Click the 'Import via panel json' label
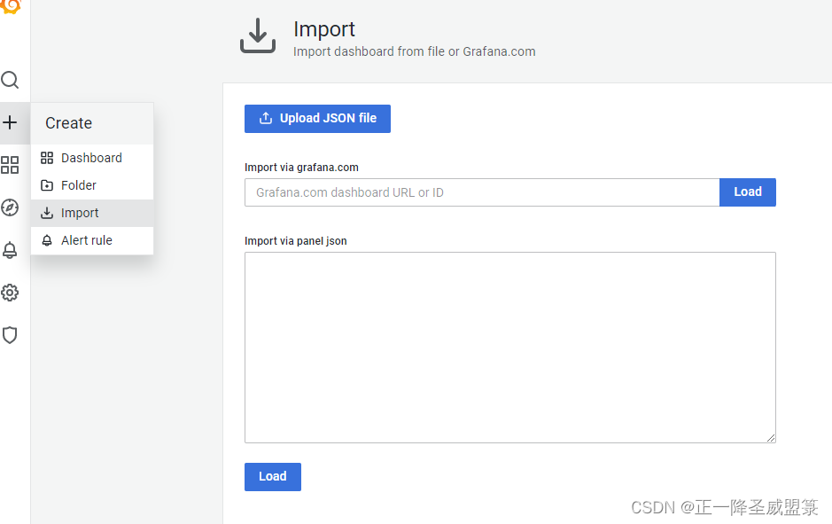The width and height of the screenshot is (832, 524). (296, 241)
